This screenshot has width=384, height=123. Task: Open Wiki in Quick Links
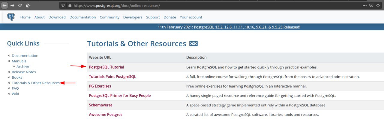[15, 94]
